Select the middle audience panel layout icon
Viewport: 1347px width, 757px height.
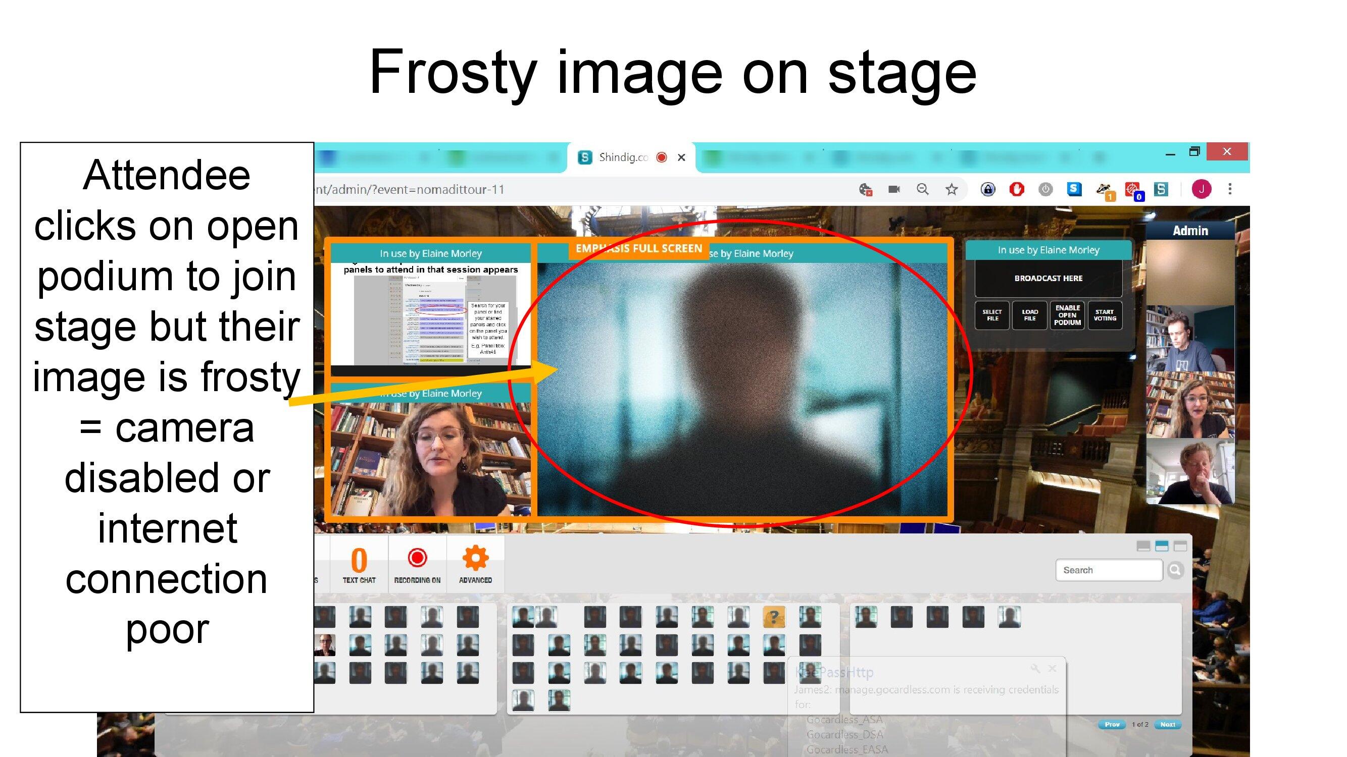[1161, 547]
